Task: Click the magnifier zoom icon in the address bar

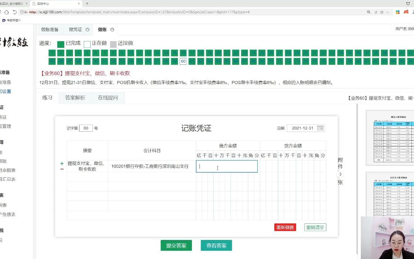Action: [368, 12]
